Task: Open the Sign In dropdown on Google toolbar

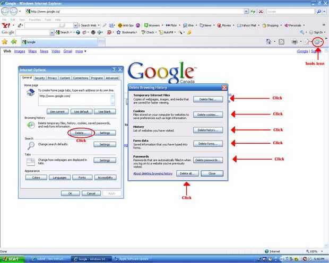Action: click(x=325, y=32)
